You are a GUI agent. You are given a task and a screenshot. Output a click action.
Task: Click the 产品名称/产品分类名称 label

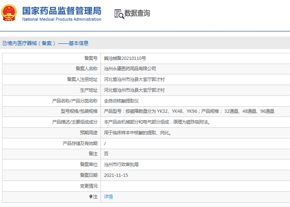[75, 101]
